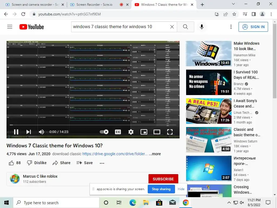The image size is (277, 208).
Task: Pause the video
Action: [16, 132]
